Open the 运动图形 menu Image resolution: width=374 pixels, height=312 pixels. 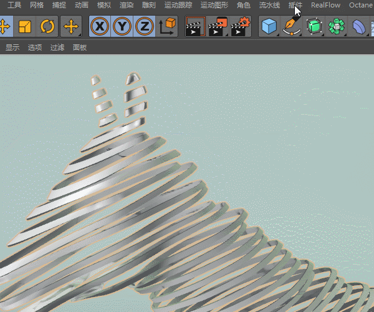214,5
